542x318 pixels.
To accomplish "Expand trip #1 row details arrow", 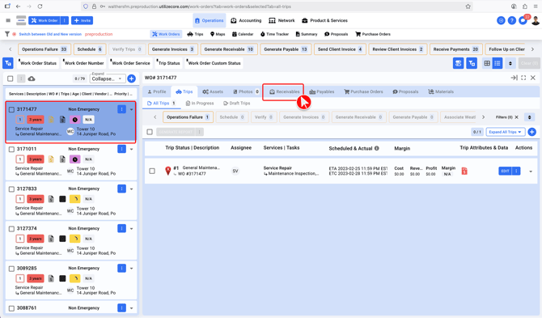I will (x=531, y=171).
